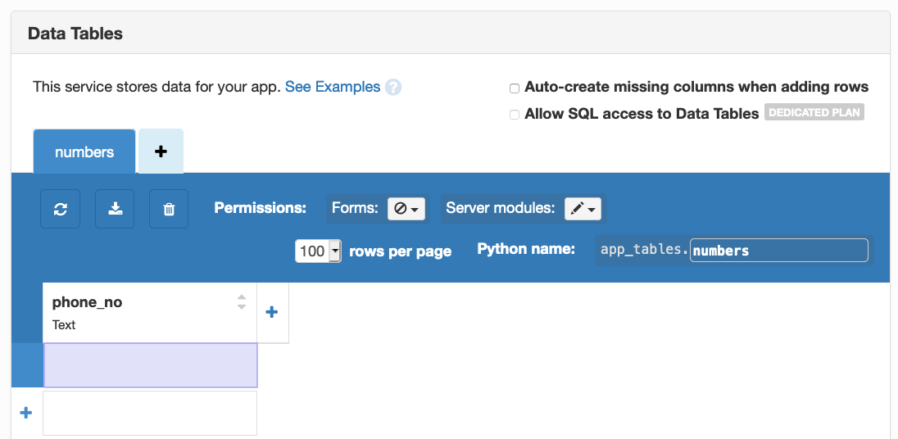This screenshot has height=439, width=898.
Task: Toggle Allow SQL access to Data Tables
Action: (x=515, y=115)
